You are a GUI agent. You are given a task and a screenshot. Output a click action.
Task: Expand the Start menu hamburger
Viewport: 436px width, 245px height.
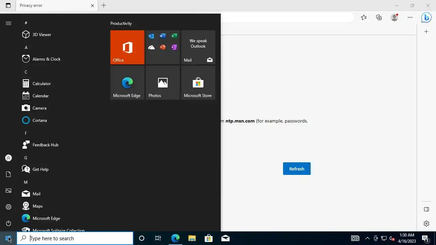9,23
